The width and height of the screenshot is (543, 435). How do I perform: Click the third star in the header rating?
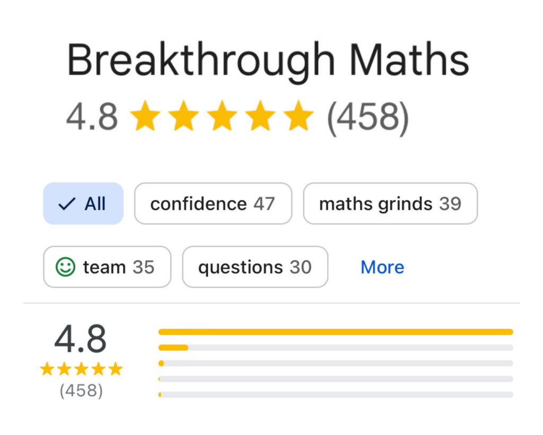pos(223,115)
